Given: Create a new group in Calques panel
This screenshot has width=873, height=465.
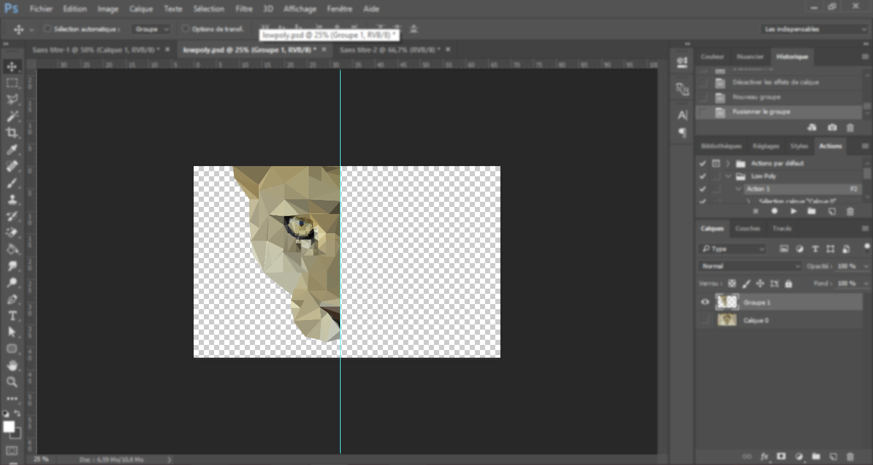Looking at the screenshot, I should click(x=815, y=456).
